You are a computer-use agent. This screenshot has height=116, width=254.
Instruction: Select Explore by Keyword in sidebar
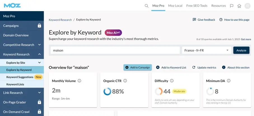[22, 70]
